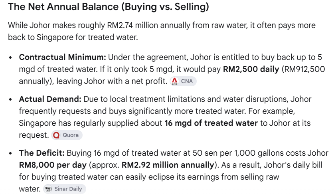Select the bold 'Contractual Minimum:' label

point(62,57)
